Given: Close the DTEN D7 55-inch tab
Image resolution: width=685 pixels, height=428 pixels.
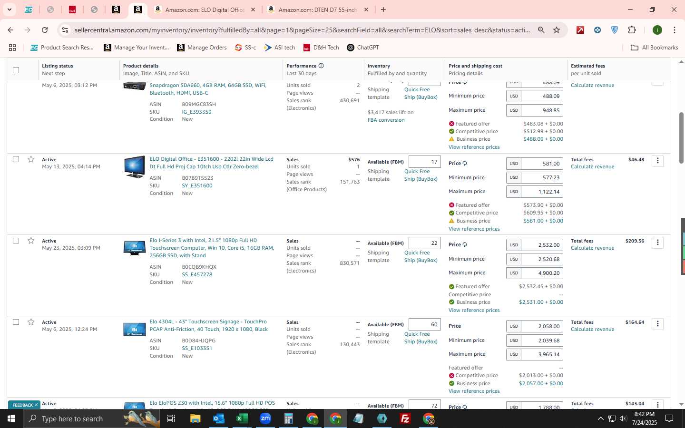Looking at the screenshot, I should pyautogui.click(x=366, y=10).
